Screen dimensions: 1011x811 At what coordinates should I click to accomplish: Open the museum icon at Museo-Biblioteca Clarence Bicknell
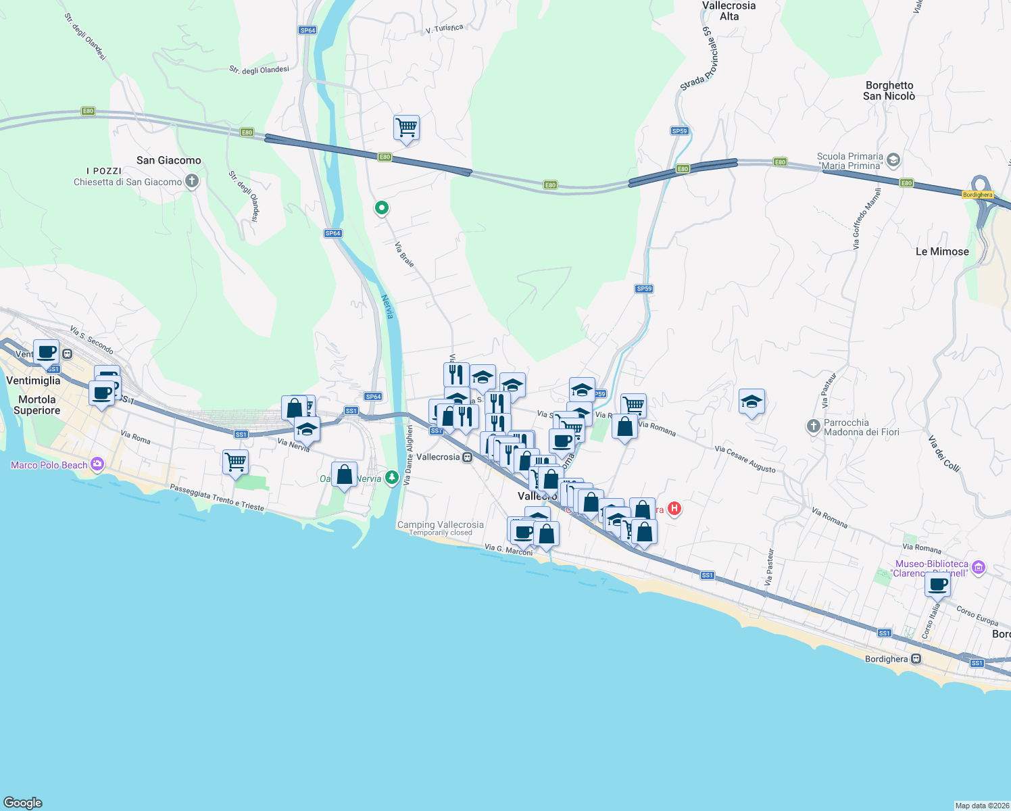(x=980, y=568)
